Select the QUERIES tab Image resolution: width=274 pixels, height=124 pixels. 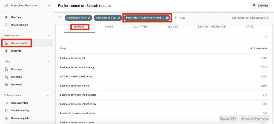coord(79,27)
